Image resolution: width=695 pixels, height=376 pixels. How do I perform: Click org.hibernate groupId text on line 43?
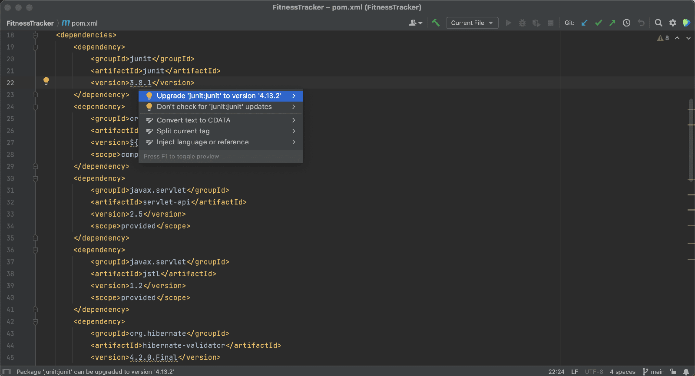[x=158, y=334]
